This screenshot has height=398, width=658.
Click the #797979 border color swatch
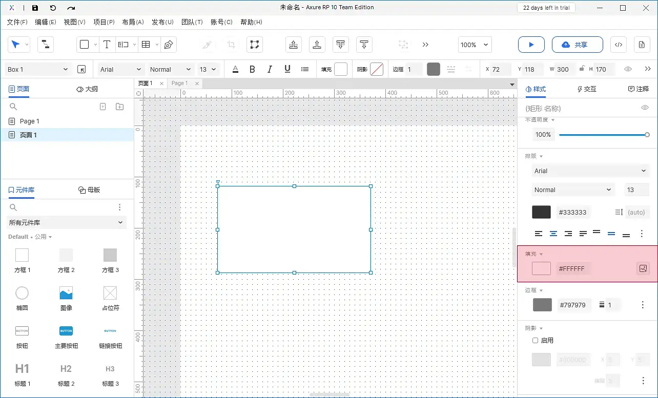point(542,305)
